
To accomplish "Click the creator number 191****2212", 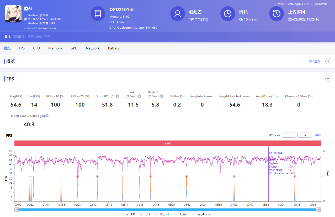I will tap(198, 19).
